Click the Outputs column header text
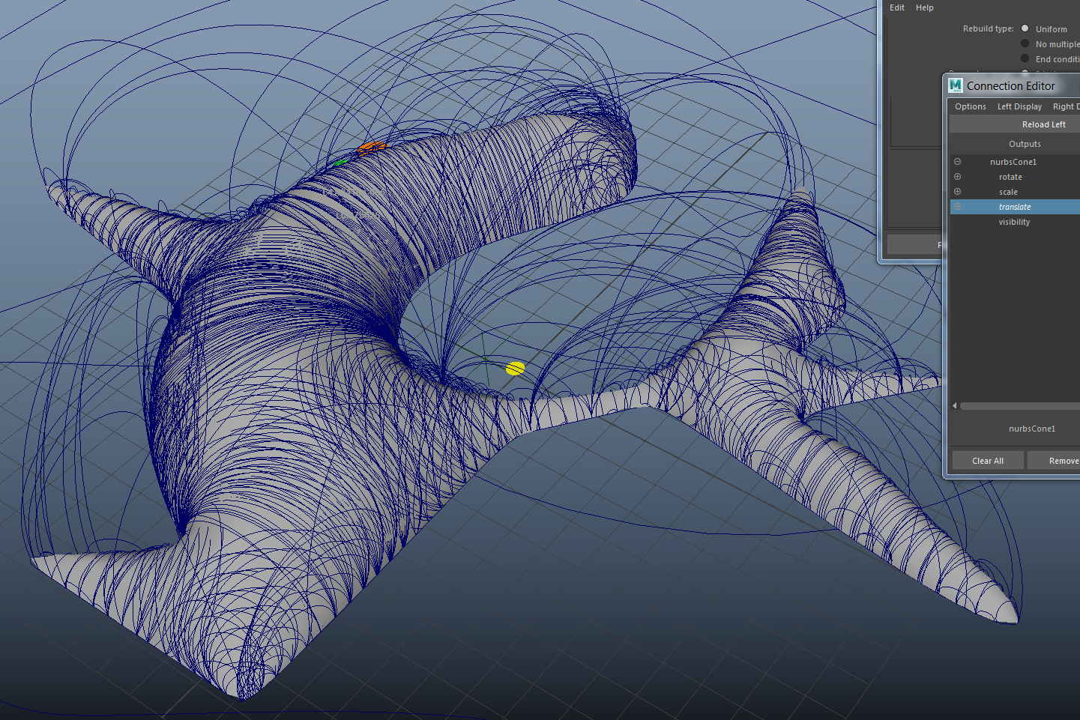 (x=1025, y=144)
